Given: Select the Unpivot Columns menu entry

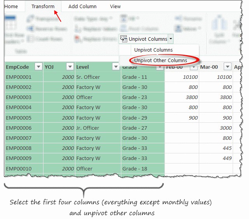Looking at the screenshot, I should click(x=153, y=50).
